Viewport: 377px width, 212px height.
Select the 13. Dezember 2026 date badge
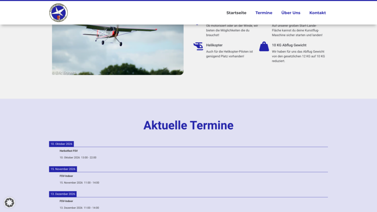click(63, 194)
